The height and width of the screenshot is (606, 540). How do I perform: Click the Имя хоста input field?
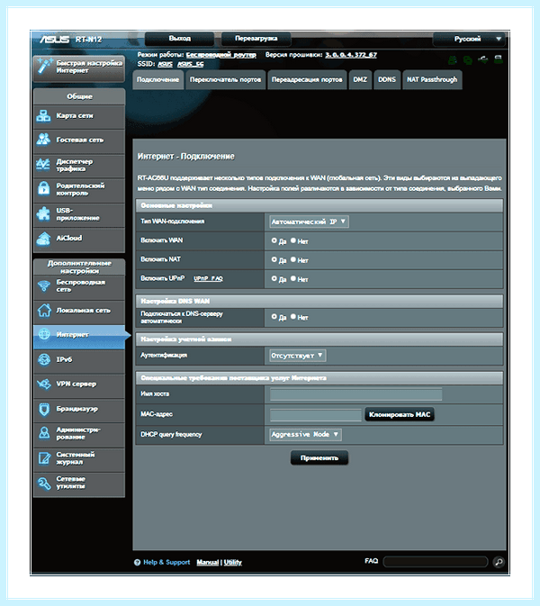tap(355, 394)
